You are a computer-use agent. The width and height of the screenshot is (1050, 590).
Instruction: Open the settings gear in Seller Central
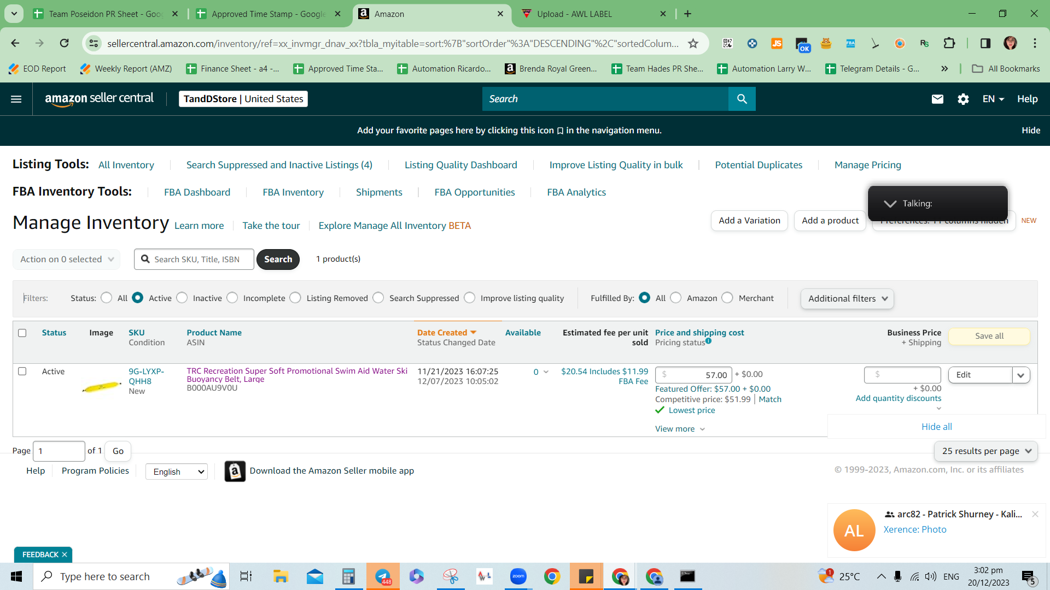[963, 99]
